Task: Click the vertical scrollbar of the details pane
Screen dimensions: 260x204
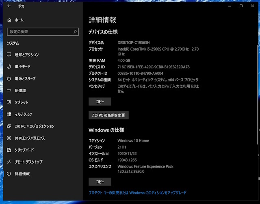Action: tap(258, 95)
